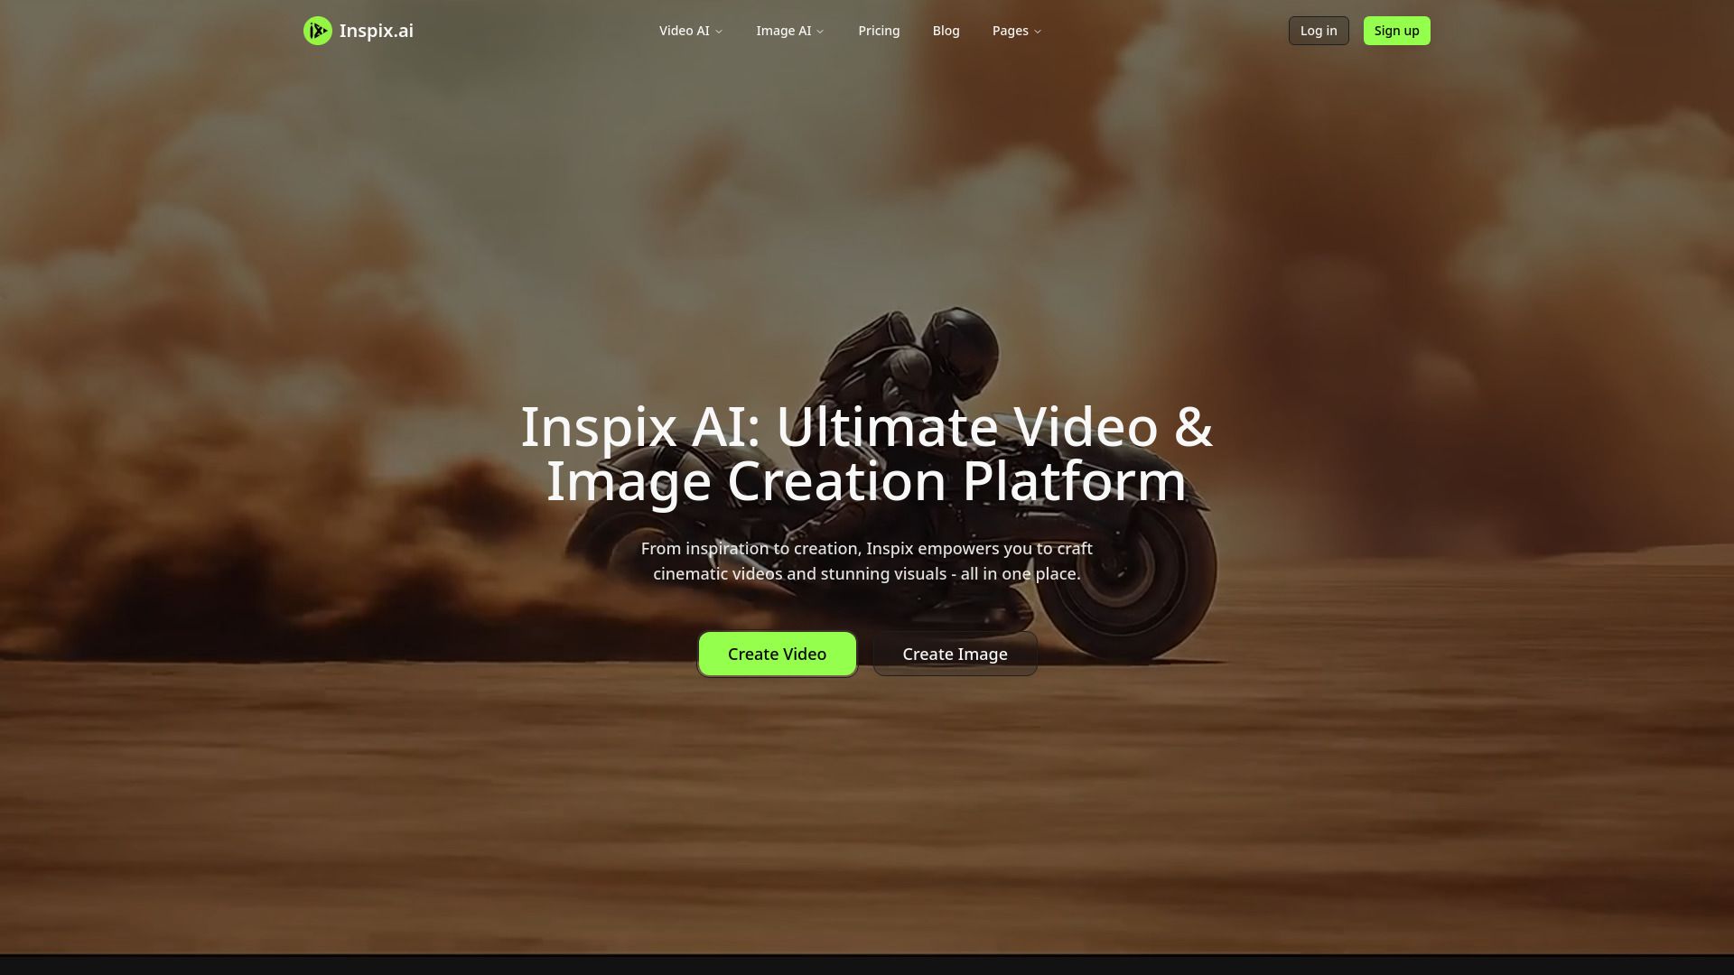Viewport: 1734px width, 975px height.
Task: Click the Log in button
Action: 1318,30
